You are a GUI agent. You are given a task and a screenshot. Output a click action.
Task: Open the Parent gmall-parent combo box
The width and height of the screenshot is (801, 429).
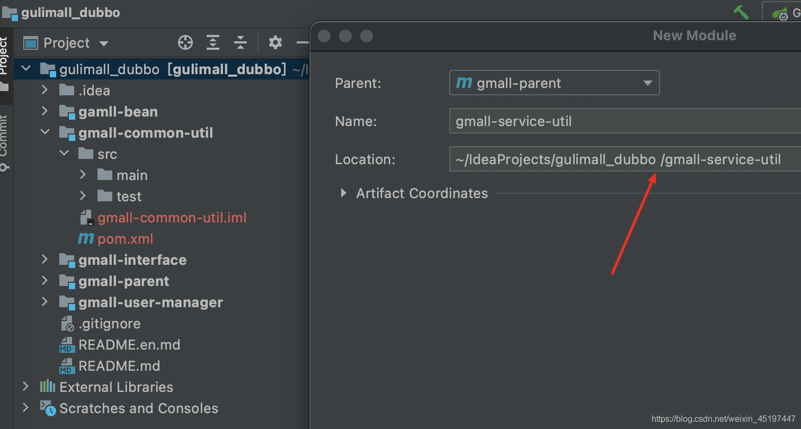tap(554, 83)
